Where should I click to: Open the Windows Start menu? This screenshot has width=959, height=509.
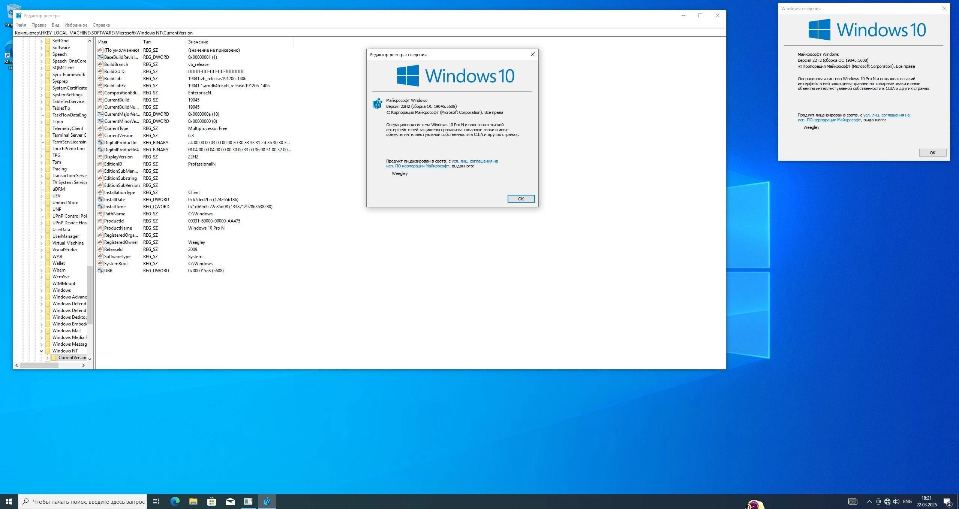pyautogui.click(x=9, y=501)
